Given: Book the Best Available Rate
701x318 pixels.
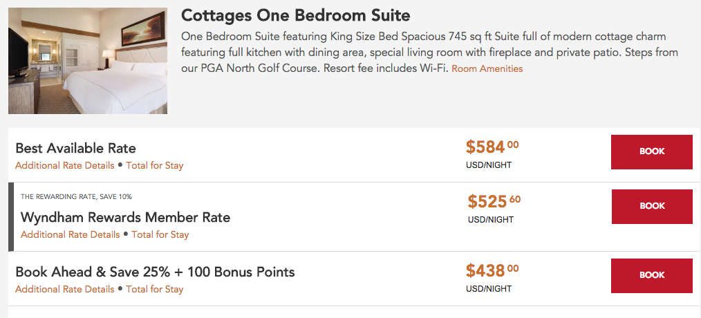Looking at the screenshot, I should (651, 151).
